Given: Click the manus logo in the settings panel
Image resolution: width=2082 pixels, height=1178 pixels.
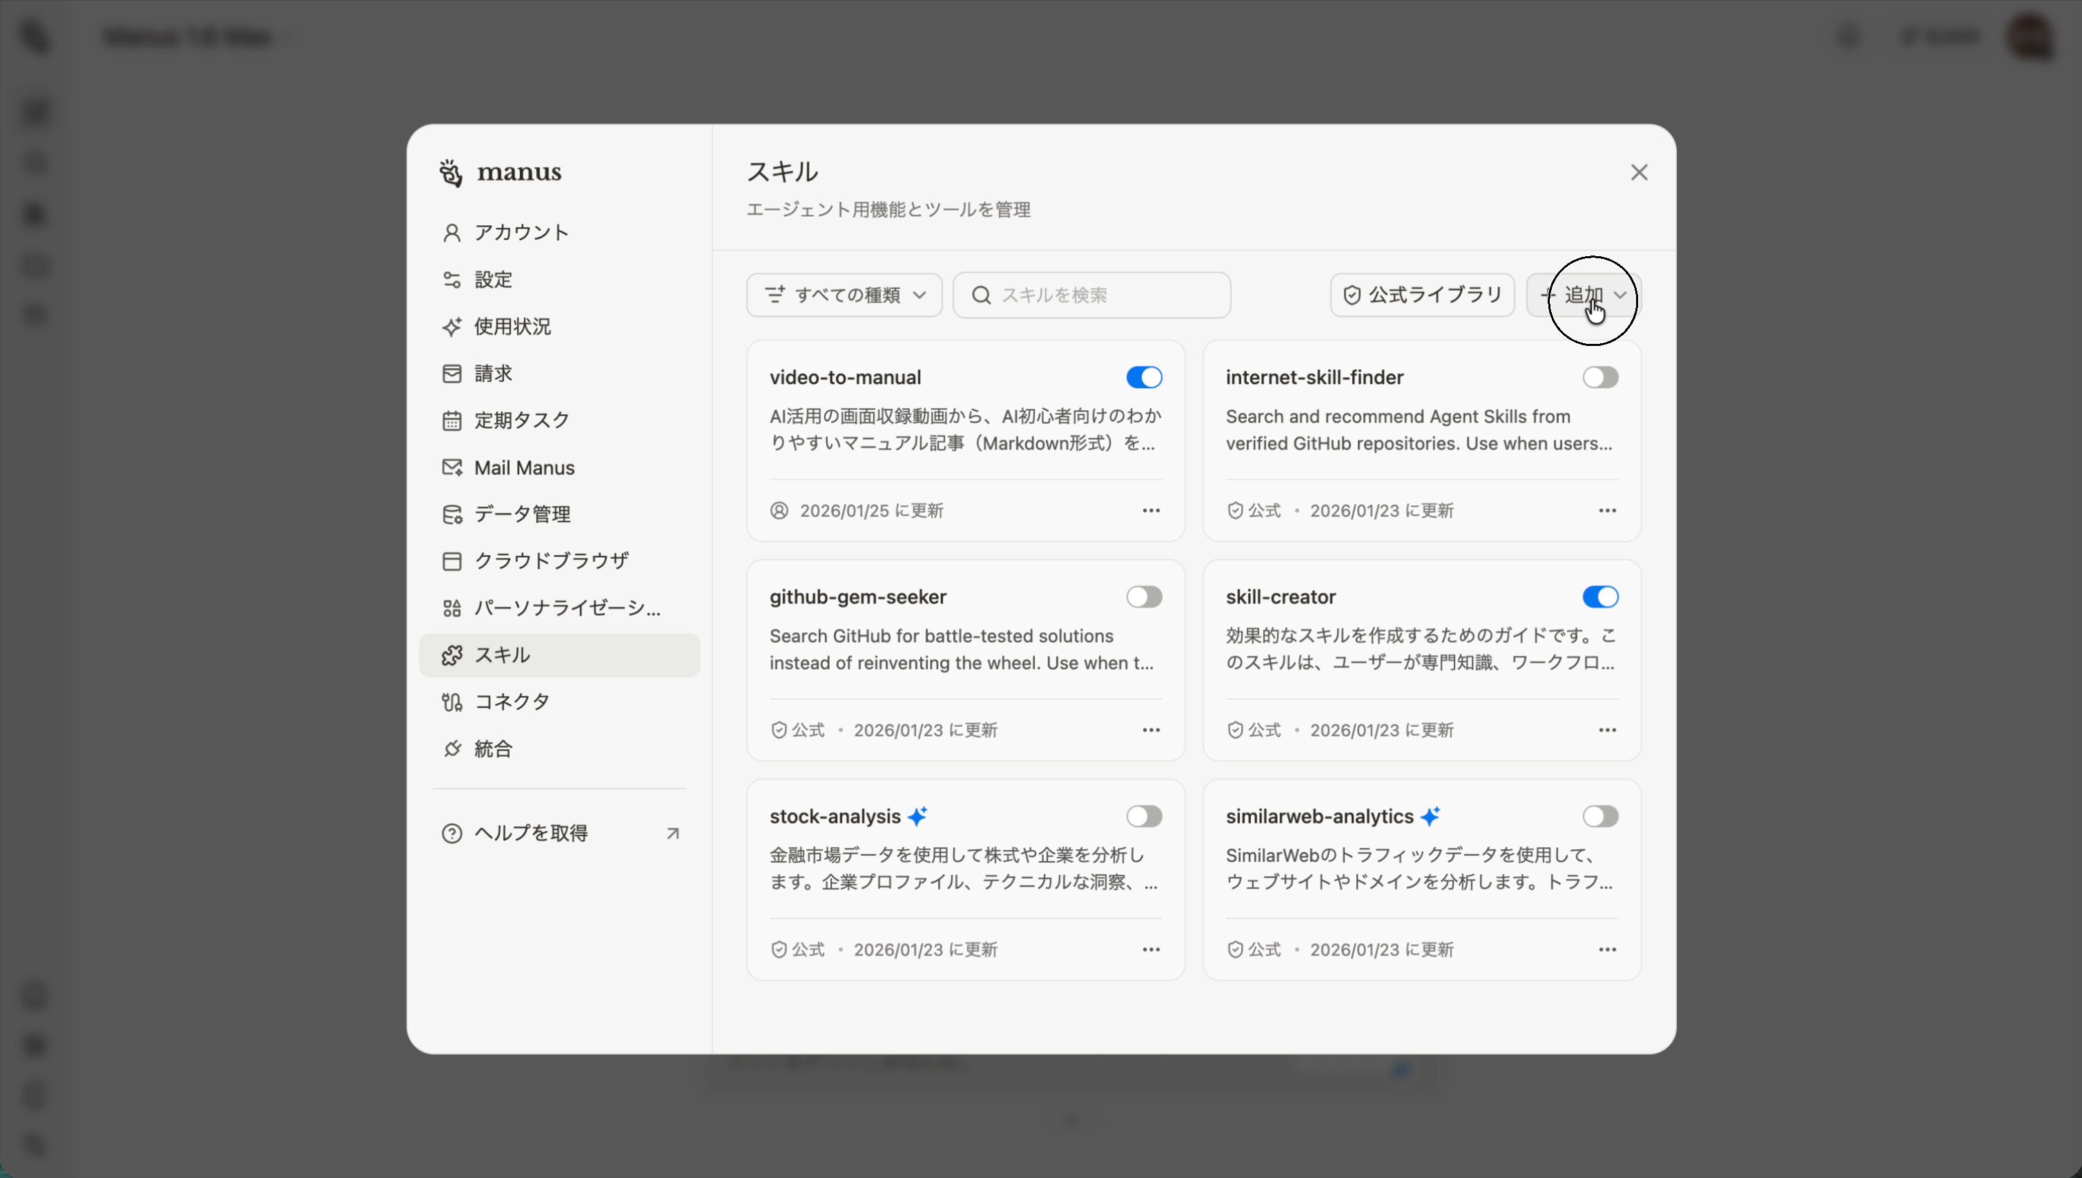Looking at the screenshot, I should pyautogui.click(x=500, y=171).
